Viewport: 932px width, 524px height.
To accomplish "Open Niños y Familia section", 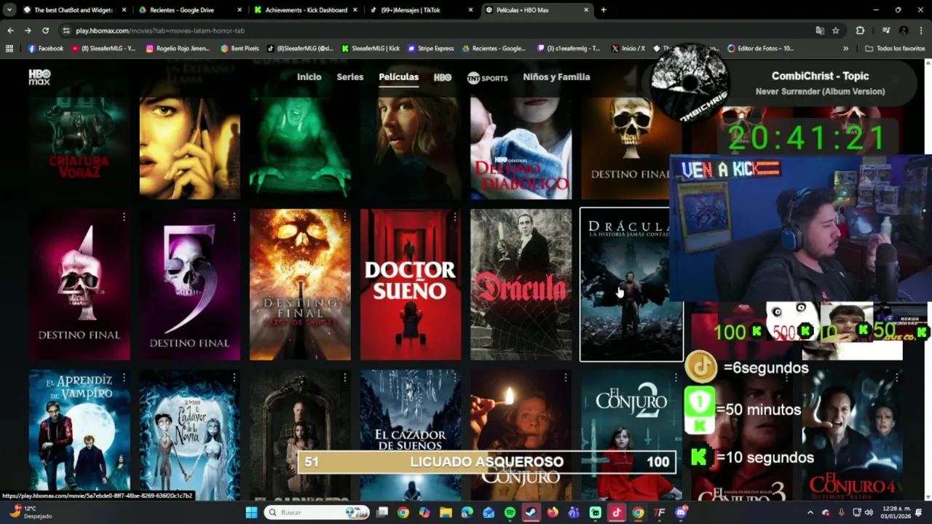I will pyautogui.click(x=556, y=77).
